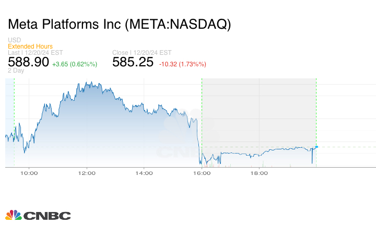376x235 pixels.
Task: Click the CNBC peacock logo icon
Action: coord(13,215)
